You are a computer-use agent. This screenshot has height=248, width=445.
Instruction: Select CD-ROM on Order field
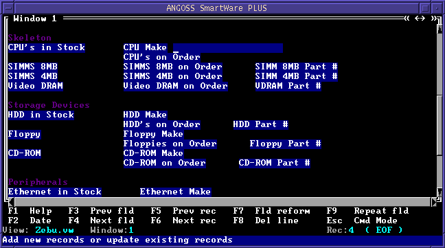click(165, 163)
